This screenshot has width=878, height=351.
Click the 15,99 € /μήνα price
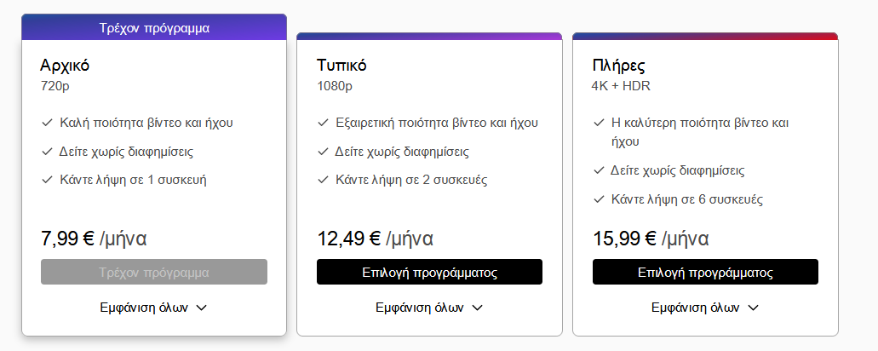pos(651,238)
